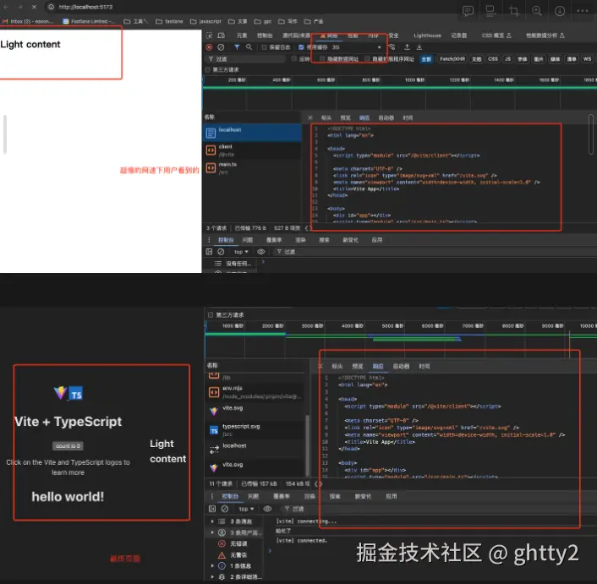The image size is (597, 584).
Task: Click the browser toolbar download circle icon
Action: 560,11
